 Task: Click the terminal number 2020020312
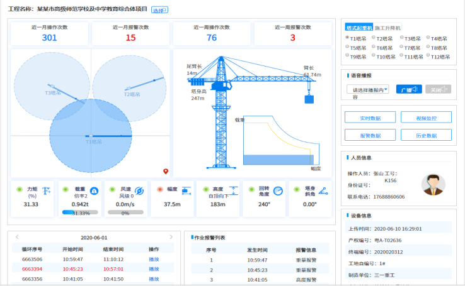(x=389, y=252)
